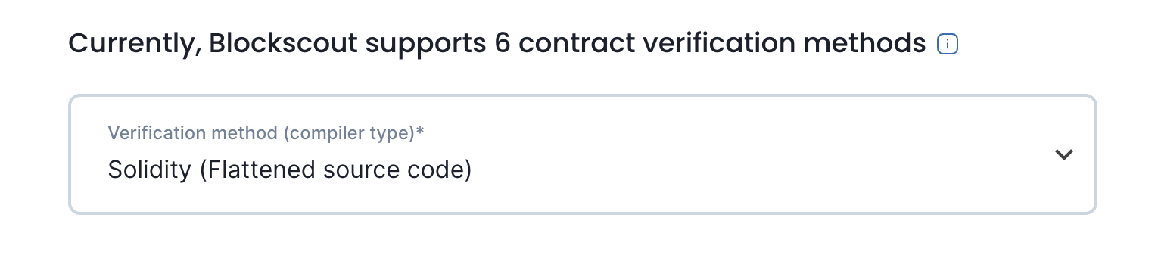Viewport: 1158px width, 280px height.
Task: Click the info icon beside the heading
Action: click(948, 45)
